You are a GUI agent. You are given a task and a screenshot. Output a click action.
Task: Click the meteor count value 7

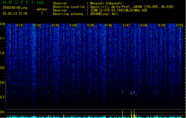coord(42,14)
